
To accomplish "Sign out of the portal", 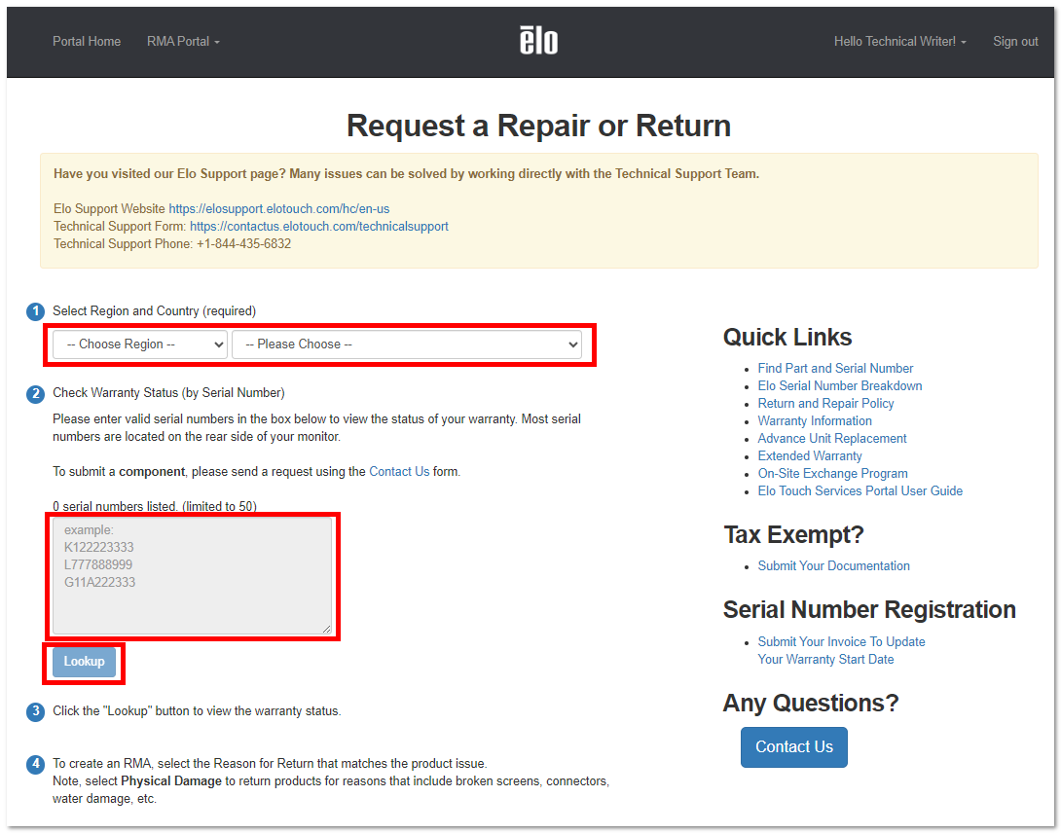I will (x=1015, y=41).
